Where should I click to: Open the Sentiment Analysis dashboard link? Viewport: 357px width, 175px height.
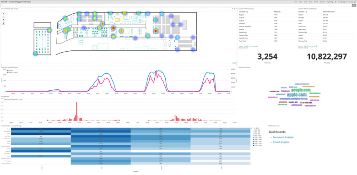[283, 137]
